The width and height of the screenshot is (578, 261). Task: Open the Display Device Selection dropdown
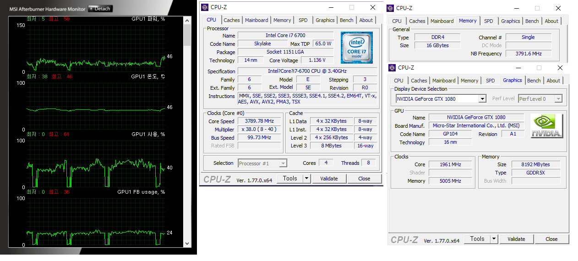[x=482, y=99]
